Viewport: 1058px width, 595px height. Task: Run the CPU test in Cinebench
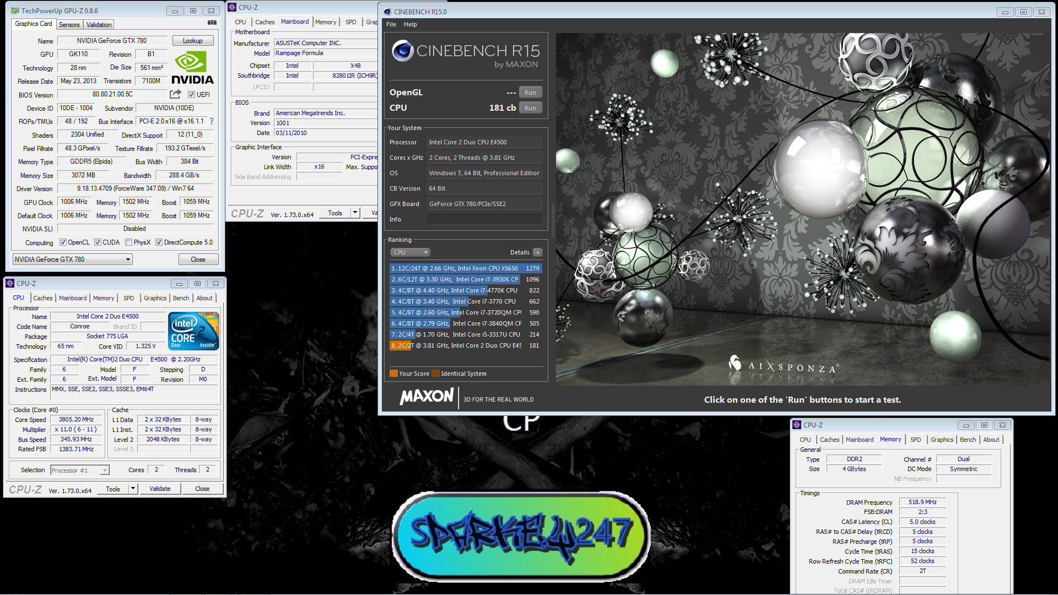530,108
